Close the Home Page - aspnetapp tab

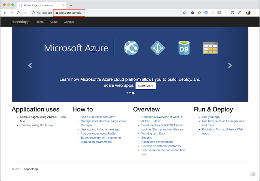coord(63,5)
